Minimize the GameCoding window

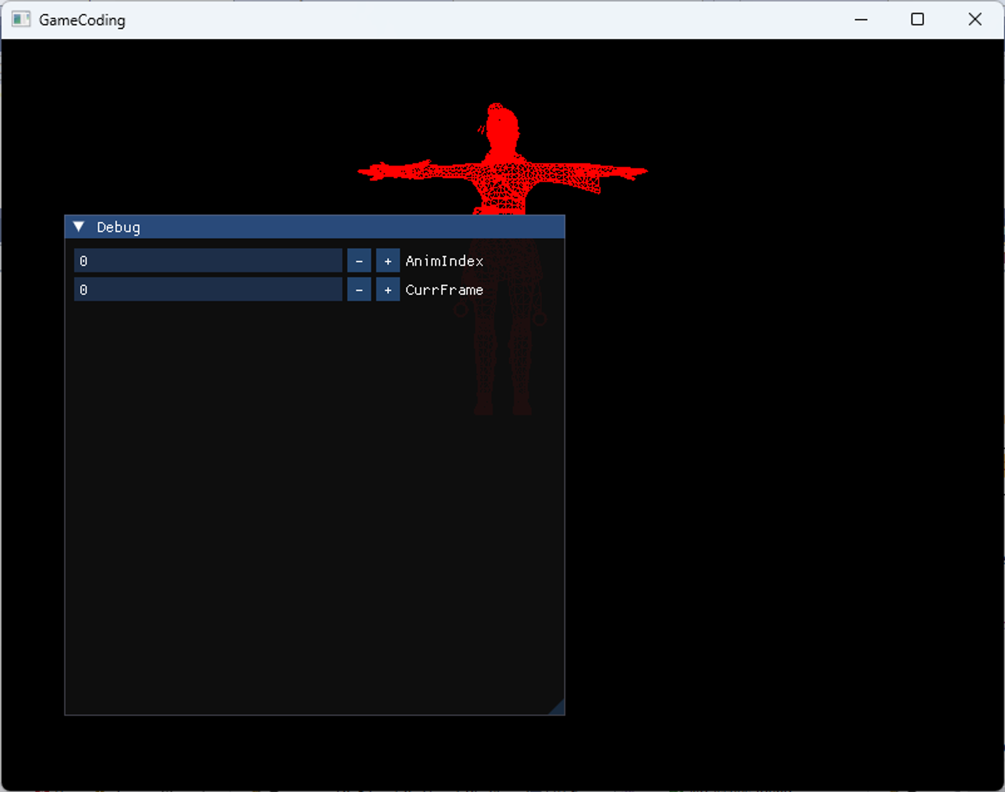[861, 20]
